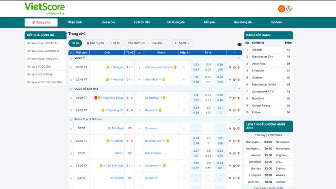Click jersey icon in Algeria row
Screen dimensions: 336x189
click(x=239, y=141)
